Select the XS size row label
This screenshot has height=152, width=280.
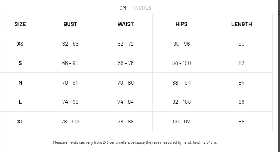[20, 44]
